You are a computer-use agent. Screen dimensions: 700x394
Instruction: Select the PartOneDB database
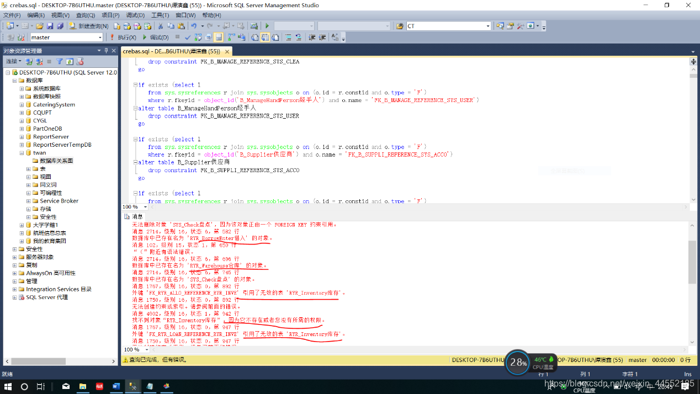pyautogui.click(x=47, y=129)
